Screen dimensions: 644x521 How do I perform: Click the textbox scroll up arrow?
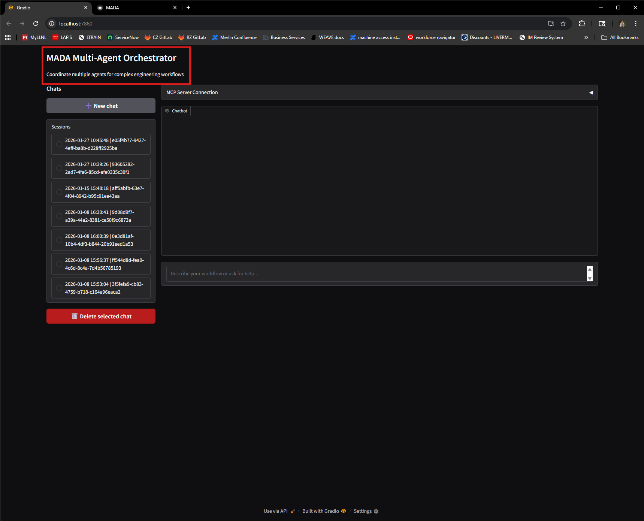(590, 269)
